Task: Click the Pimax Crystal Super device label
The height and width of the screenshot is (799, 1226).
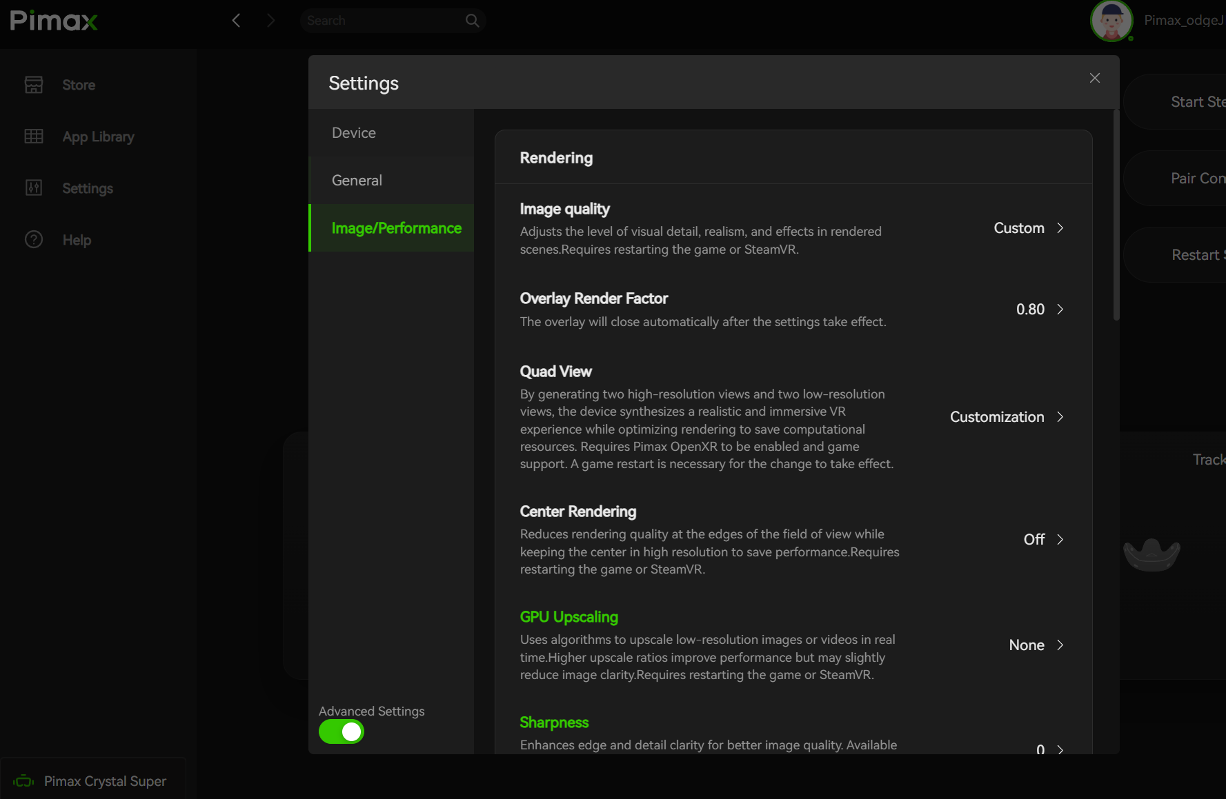Action: pyautogui.click(x=105, y=781)
